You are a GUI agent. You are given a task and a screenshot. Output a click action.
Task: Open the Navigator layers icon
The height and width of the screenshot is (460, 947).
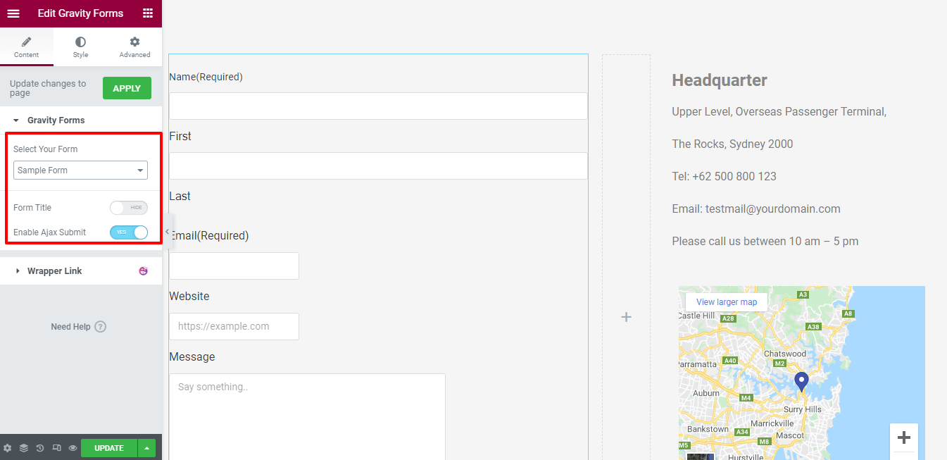(x=24, y=448)
